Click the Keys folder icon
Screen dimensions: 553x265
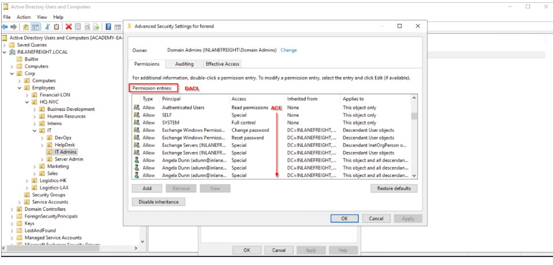pos(19,223)
